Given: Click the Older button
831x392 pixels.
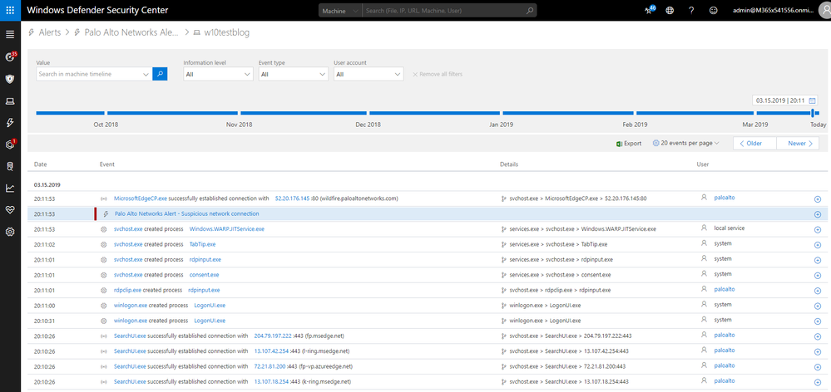Looking at the screenshot, I should (754, 144).
